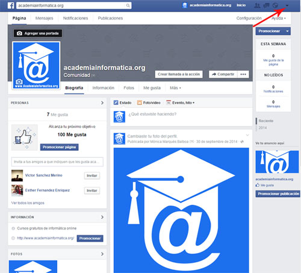Invite Esther Fernandez Enriquez
The height and width of the screenshot is (273, 301).
[x=92, y=190]
